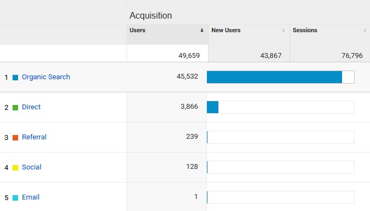Open the Direct channel link
The image size is (370, 211).
click(31, 107)
